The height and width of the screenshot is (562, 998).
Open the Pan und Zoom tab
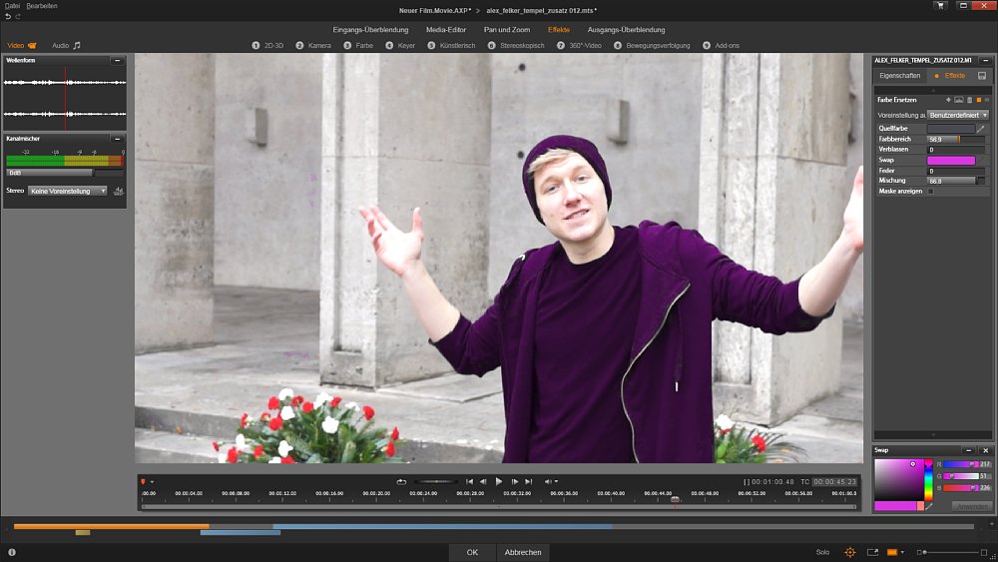[x=506, y=30]
